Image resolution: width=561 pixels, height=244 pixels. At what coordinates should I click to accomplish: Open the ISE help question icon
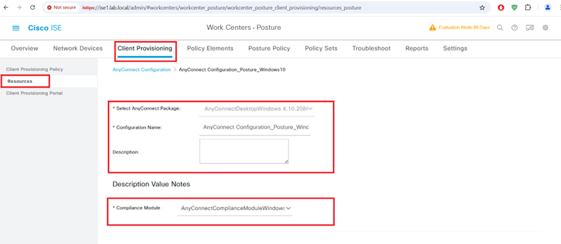515,27
